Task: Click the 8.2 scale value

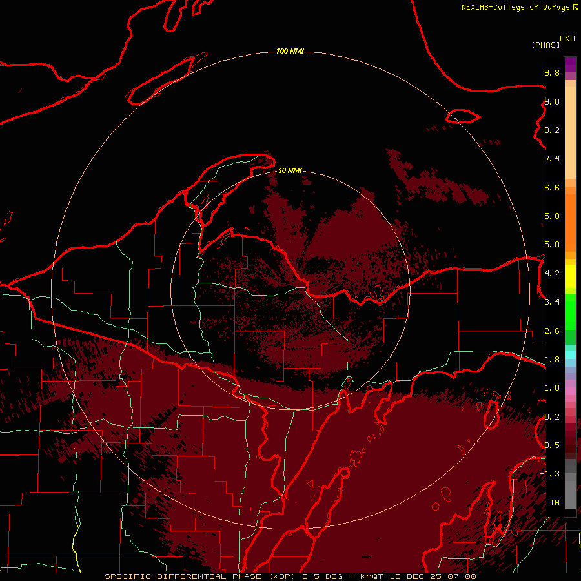Action: [x=552, y=130]
